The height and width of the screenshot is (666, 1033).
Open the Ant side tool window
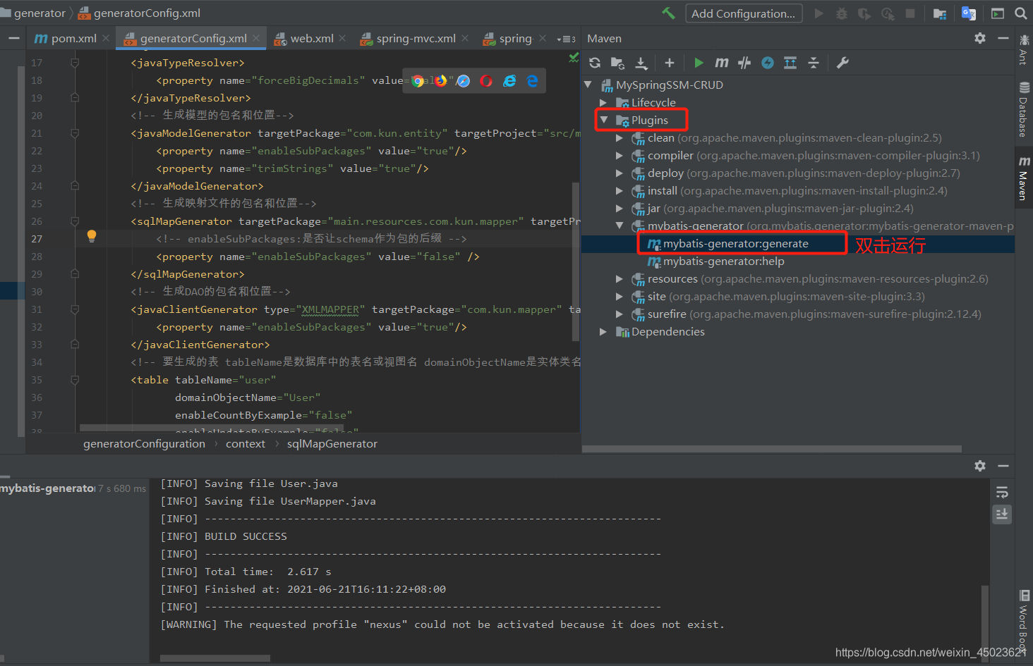point(1023,49)
